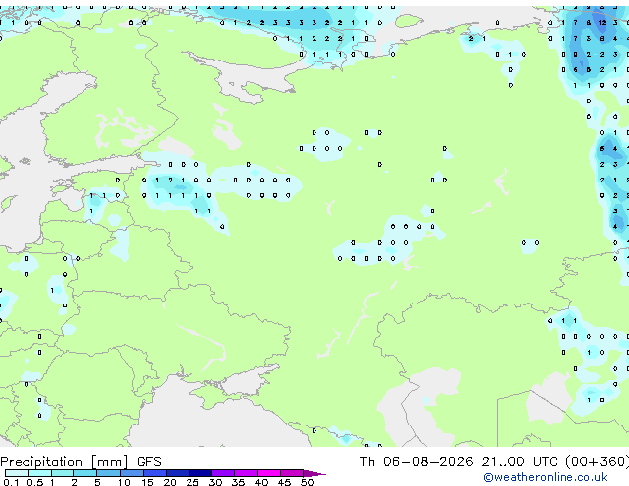629x486 pixels.
Task: Click the '15' legend scale label
Action: [147, 482]
